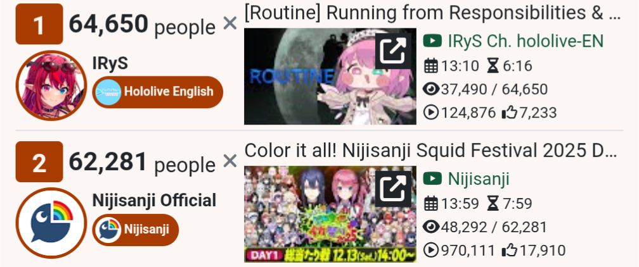This screenshot has width=639, height=267.
Task: Click the eye icon beside 37,490 / 64,650
Action: point(431,89)
